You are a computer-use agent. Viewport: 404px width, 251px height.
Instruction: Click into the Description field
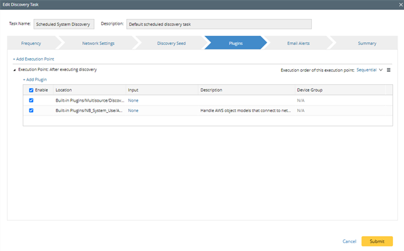[x=219, y=24]
